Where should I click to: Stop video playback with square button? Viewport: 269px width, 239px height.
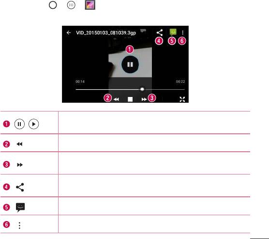130,99
